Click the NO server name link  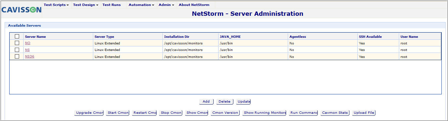(28, 43)
